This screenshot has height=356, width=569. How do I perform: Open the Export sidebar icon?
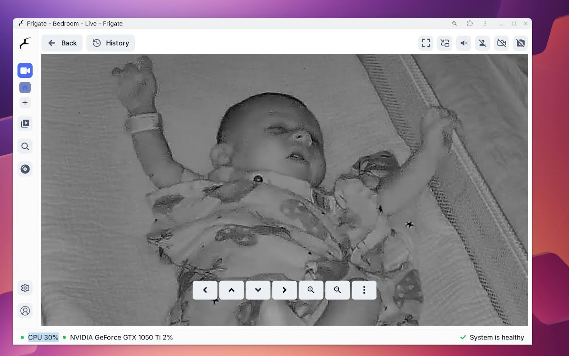coord(25,169)
